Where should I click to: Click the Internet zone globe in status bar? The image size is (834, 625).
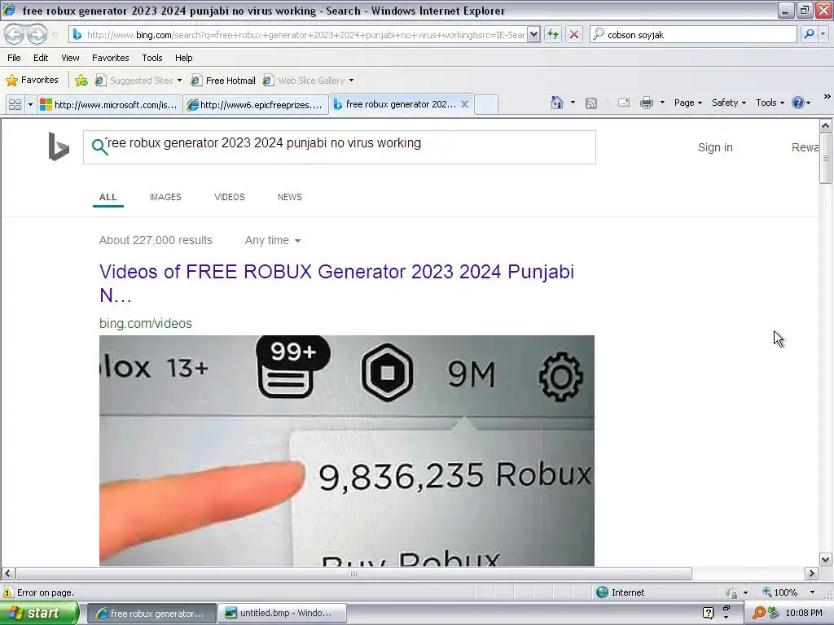(602, 592)
